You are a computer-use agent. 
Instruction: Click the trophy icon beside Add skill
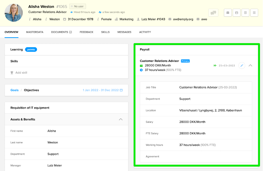coord(12,73)
